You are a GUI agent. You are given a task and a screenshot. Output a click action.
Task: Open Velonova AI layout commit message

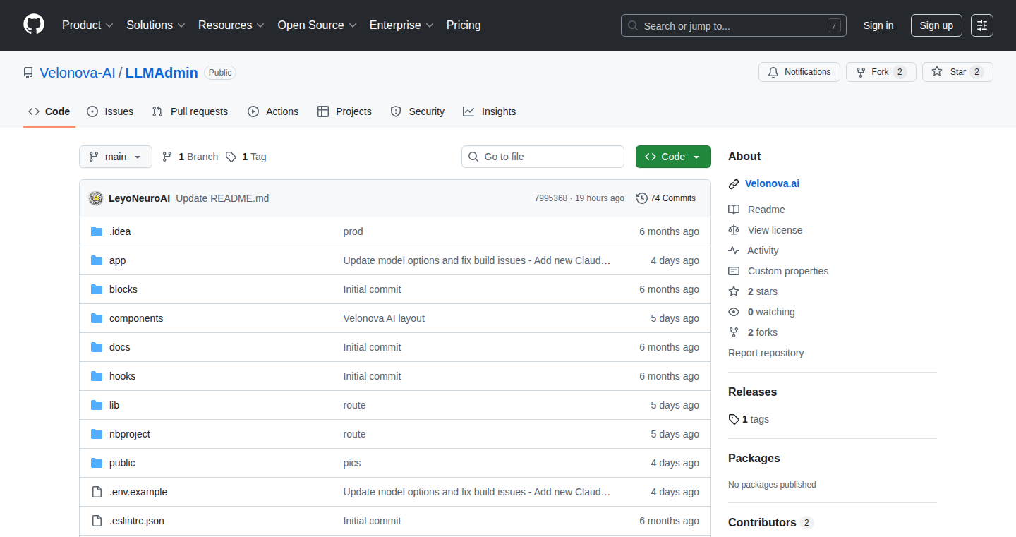point(384,318)
